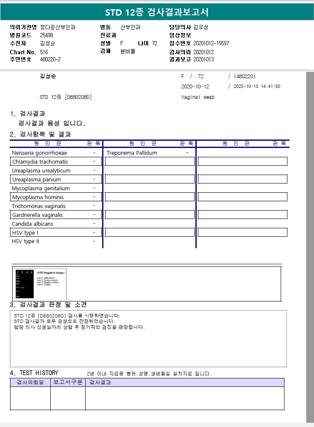314x427 pixels.
Task: Click the Trichomonas vaginalis row
Action: pyautogui.click(x=56, y=206)
